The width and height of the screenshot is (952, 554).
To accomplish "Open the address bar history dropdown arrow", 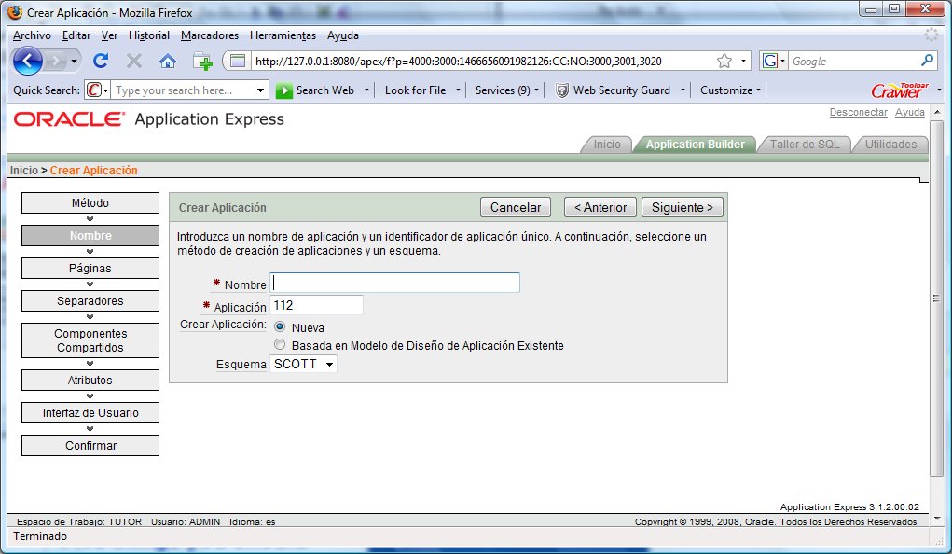I will tap(743, 61).
